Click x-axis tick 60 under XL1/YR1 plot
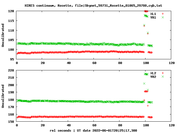177x133 pixels. (x=94, y=63)
